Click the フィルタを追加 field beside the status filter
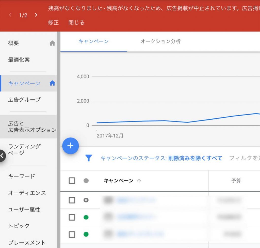Image resolution: width=260 pixels, height=248 pixels. pyautogui.click(x=245, y=158)
